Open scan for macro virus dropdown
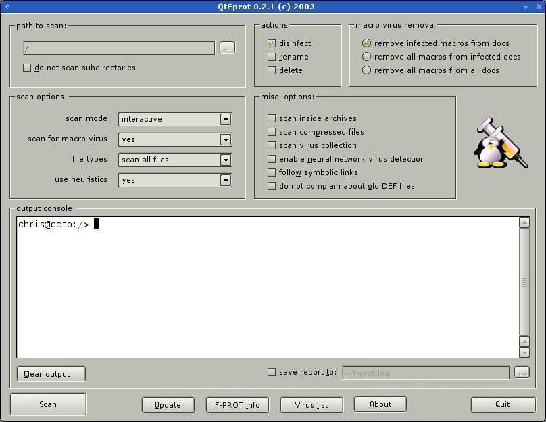Viewport: 546px width, 422px height. point(175,139)
